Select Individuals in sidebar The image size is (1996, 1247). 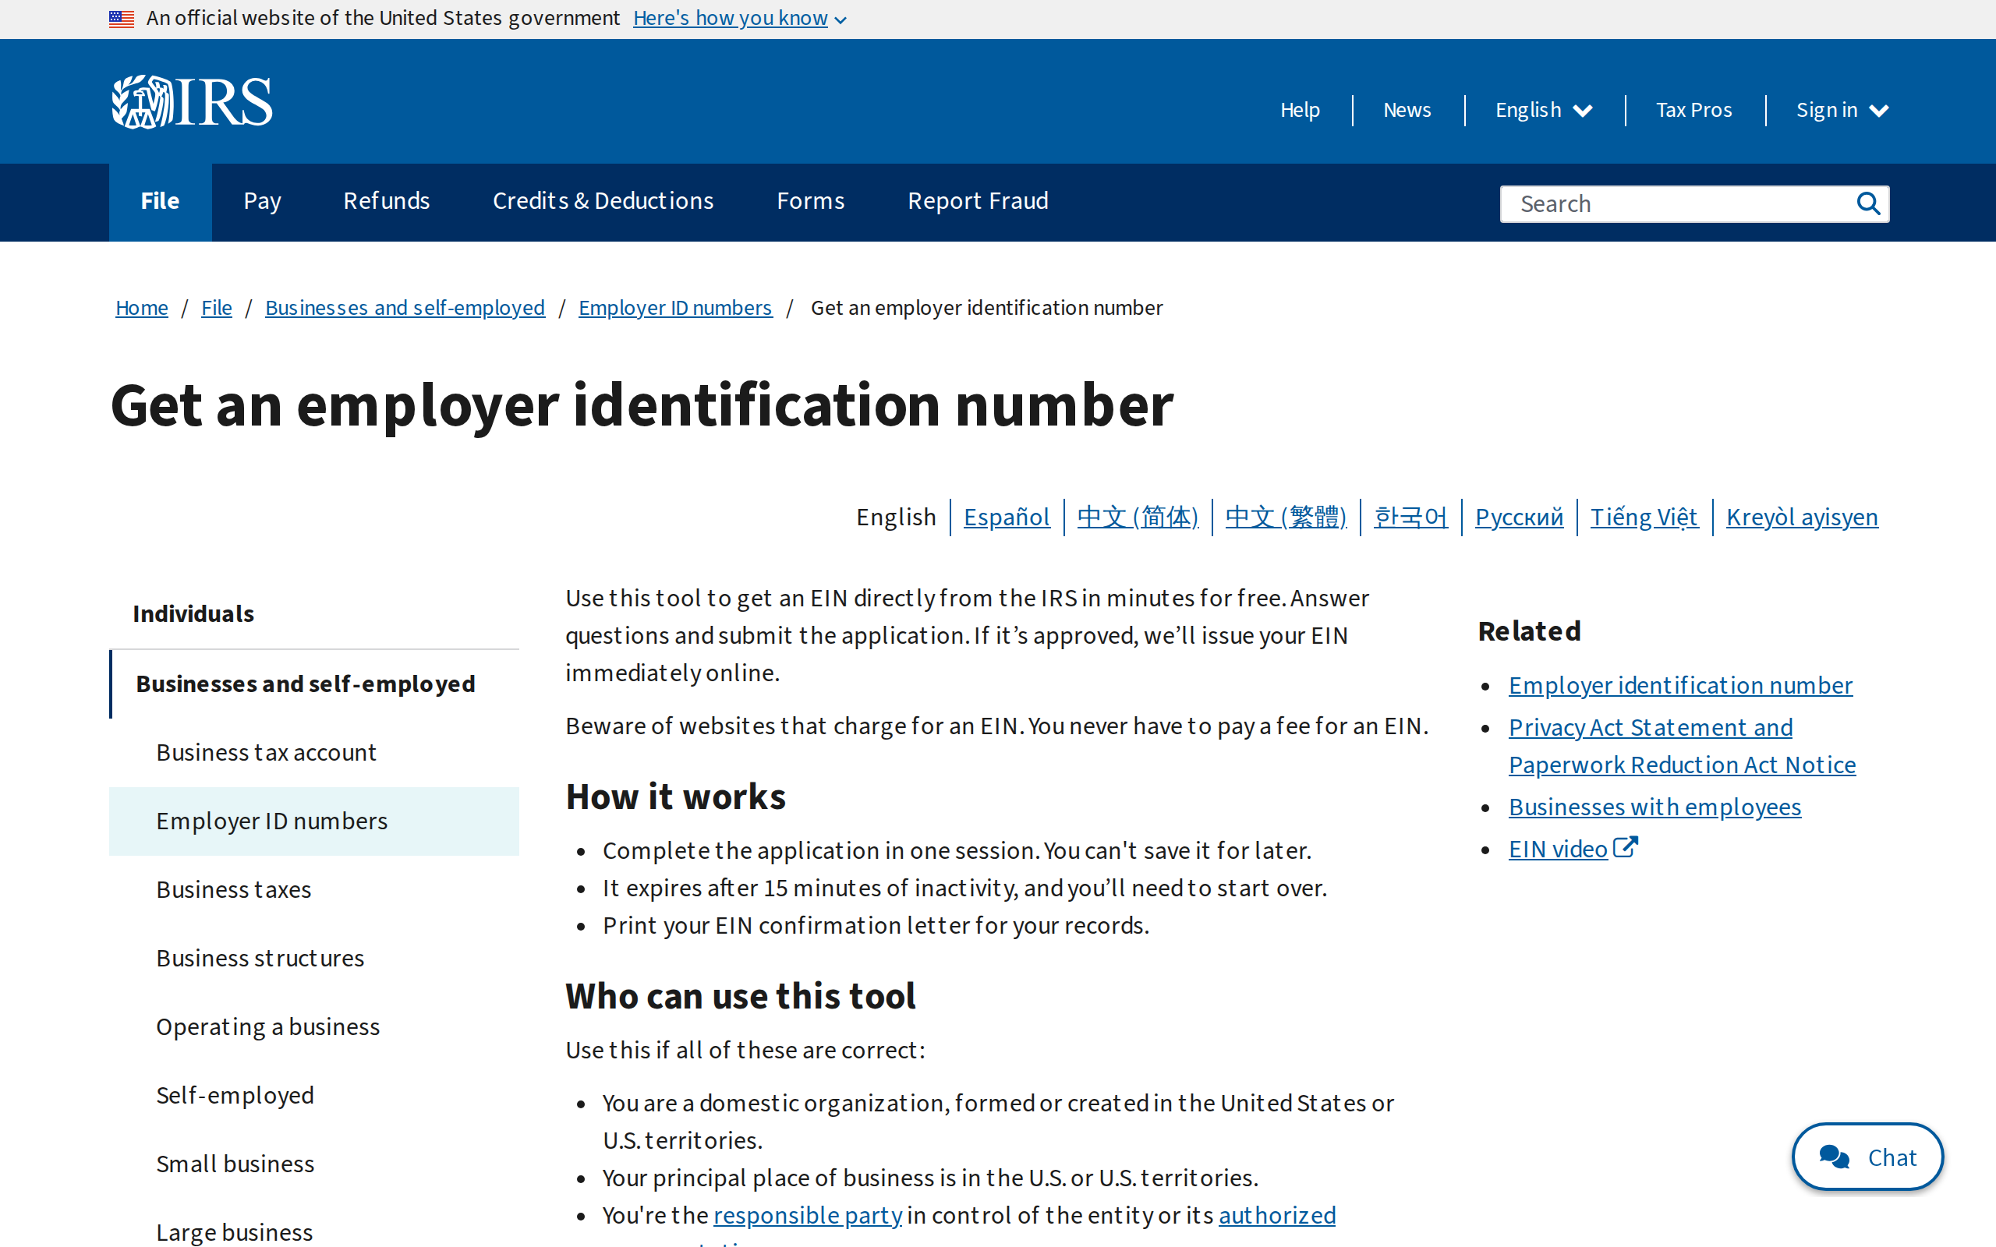point(314,613)
